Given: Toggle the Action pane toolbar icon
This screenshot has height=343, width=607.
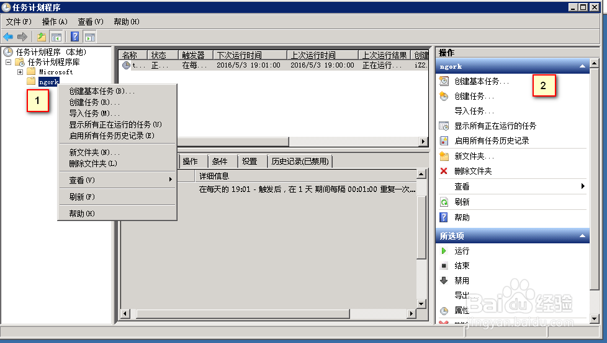Looking at the screenshot, I should [x=90, y=37].
